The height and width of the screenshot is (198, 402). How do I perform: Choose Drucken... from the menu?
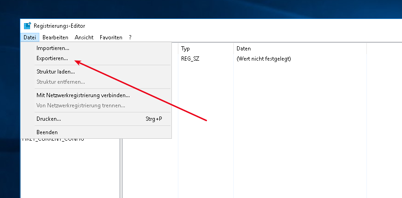(96, 119)
